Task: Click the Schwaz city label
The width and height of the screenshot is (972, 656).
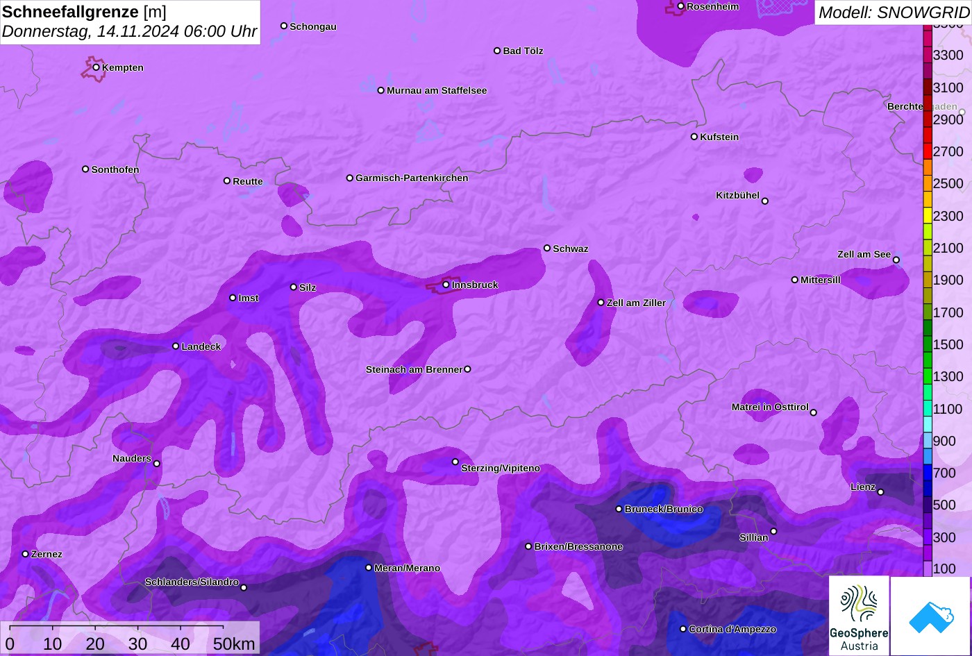Action: point(570,249)
